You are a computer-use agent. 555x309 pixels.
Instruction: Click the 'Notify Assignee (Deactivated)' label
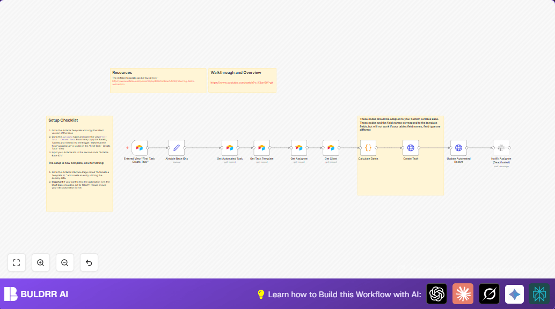tap(501, 160)
